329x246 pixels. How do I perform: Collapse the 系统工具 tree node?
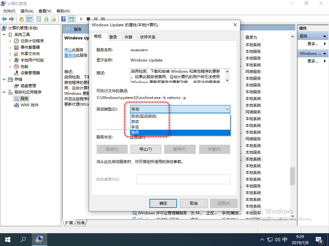click(x=4, y=35)
